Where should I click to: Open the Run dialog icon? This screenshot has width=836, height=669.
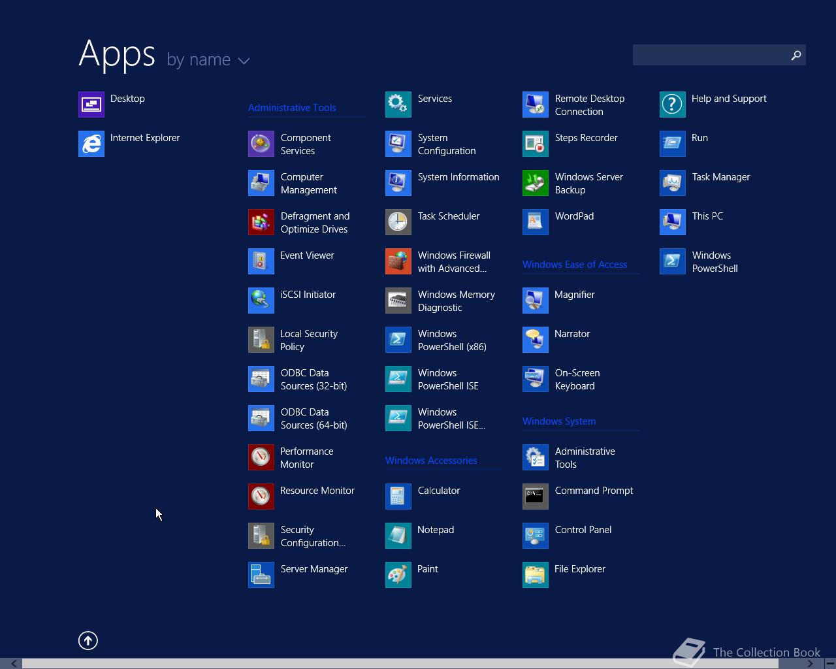pos(673,144)
